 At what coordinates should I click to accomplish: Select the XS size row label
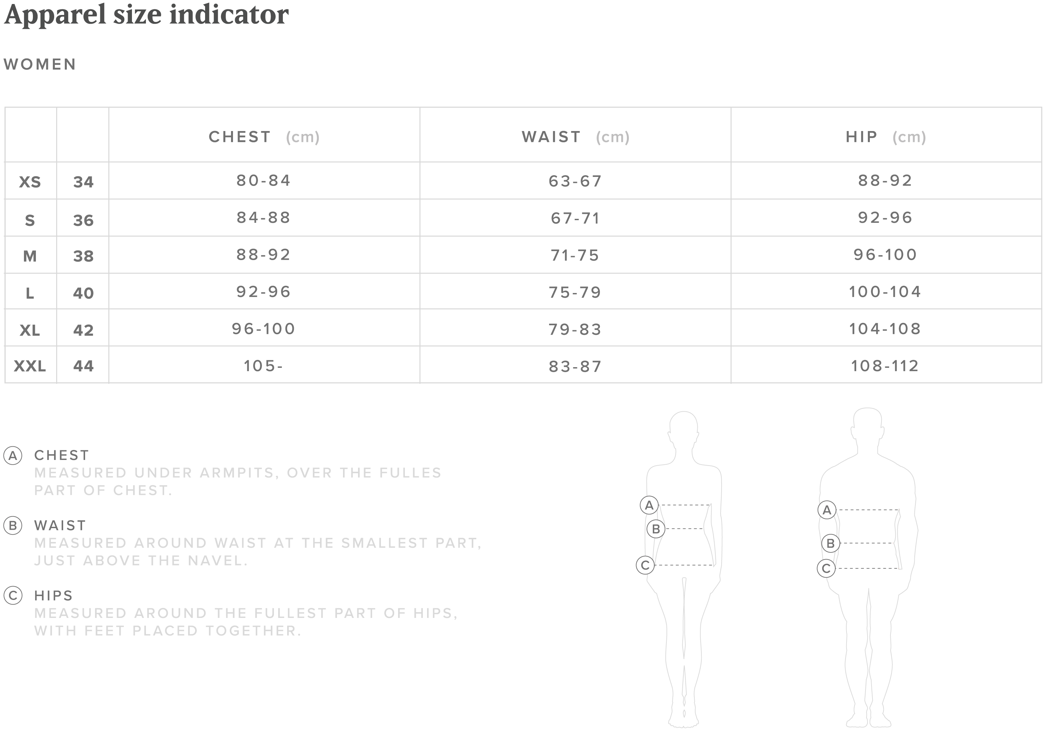point(30,182)
